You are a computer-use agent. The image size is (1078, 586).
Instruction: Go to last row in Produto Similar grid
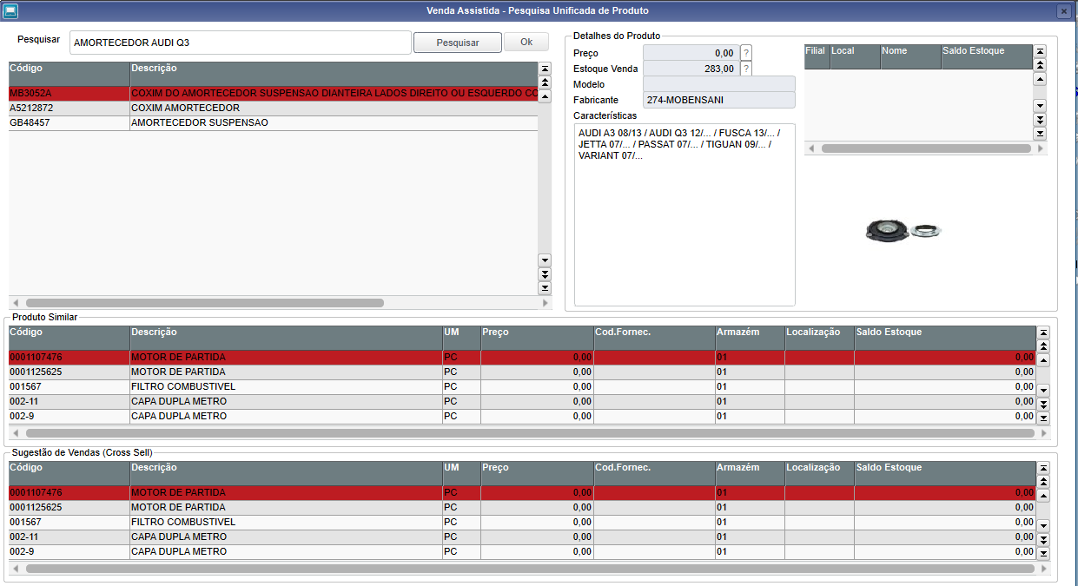[1043, 418]
